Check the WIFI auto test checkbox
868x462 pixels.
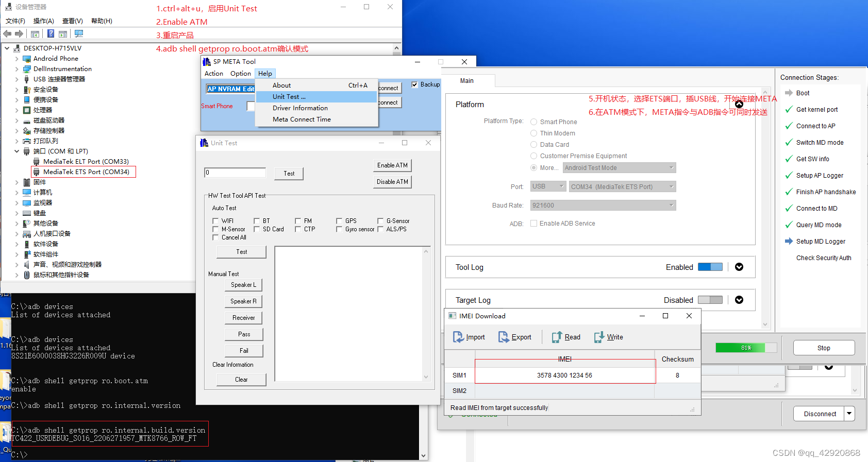(215, 221)
